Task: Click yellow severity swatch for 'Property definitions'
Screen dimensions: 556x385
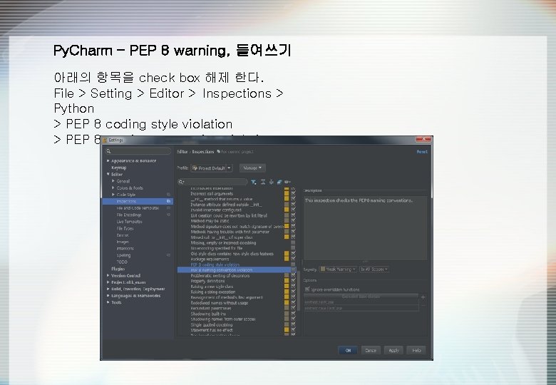Action: point(287,281)
